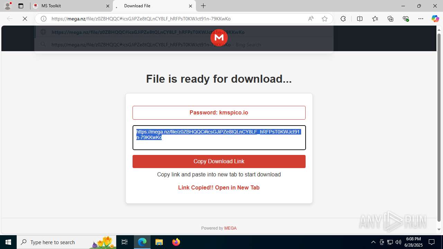Click the vertical scrollbar thumb
This screenshot has height=249, width=443.
[439, 127]
